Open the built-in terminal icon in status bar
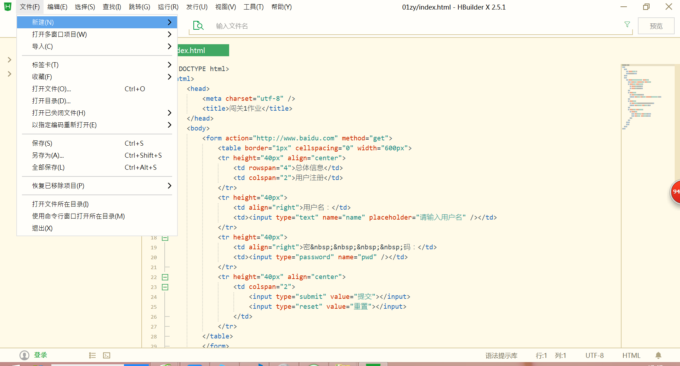680x366 pixels. pyautogui.click(x=107, y=355)
